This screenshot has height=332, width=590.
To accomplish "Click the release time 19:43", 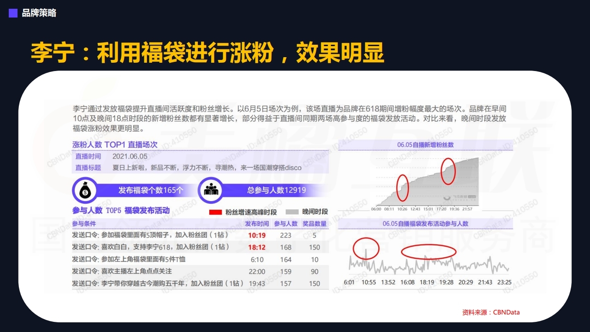I will pos(257,284).
